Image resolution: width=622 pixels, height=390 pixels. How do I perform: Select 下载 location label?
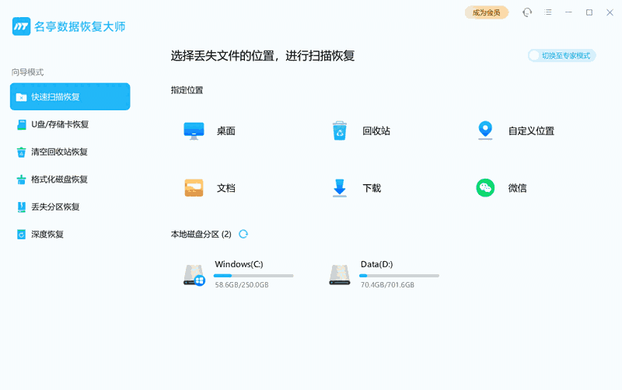[372, 188]
